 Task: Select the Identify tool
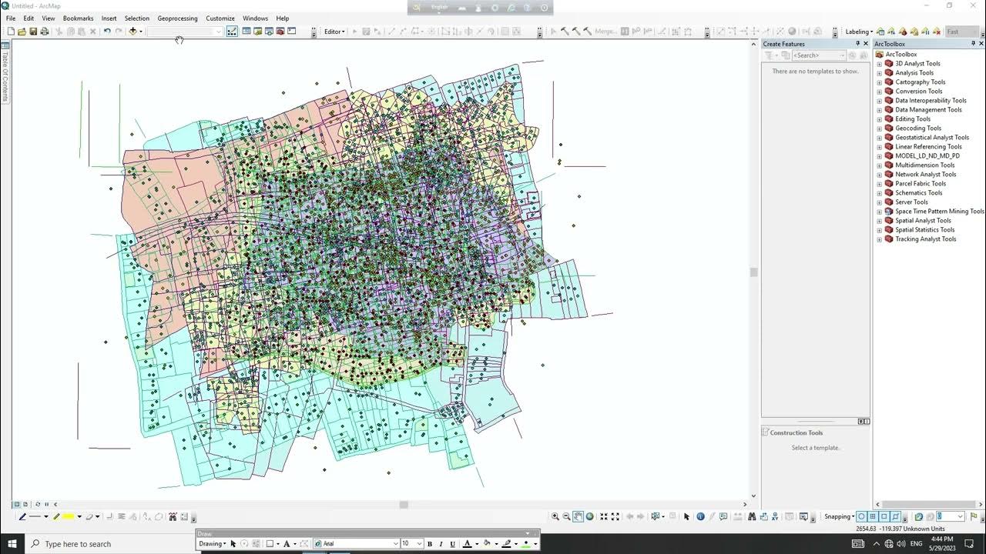pos(700,517)
